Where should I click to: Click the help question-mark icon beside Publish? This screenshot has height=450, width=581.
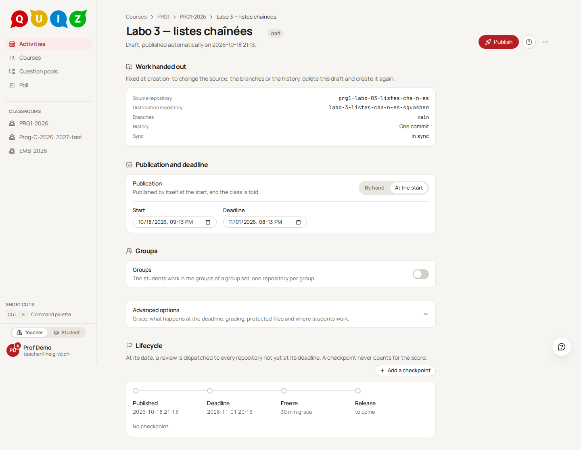click(529, 42)
